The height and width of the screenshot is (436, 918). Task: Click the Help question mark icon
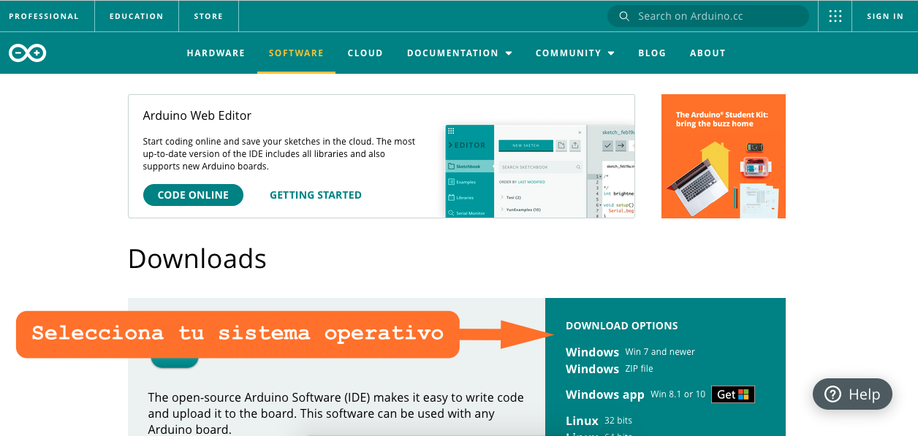[832, 394]
